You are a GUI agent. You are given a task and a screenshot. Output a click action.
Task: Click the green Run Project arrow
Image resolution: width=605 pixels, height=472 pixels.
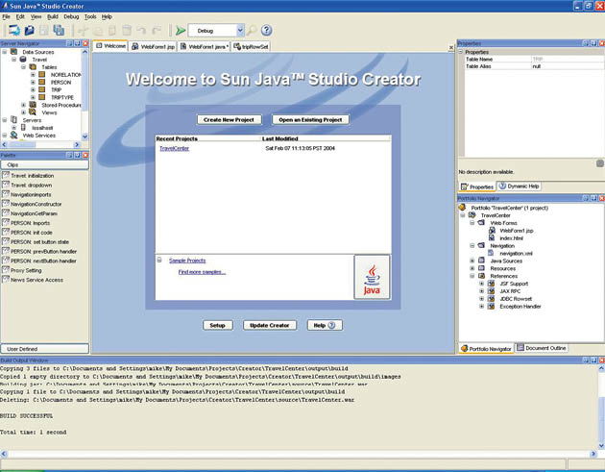181,30
